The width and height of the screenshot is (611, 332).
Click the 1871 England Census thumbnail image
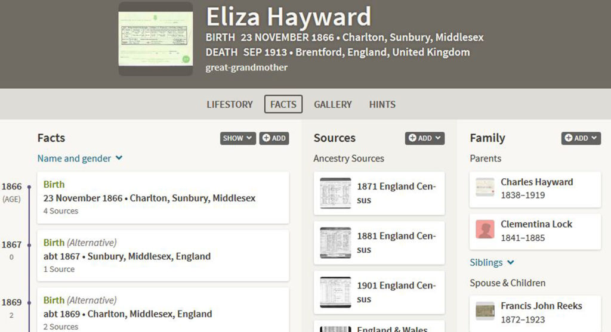point(335,194)
